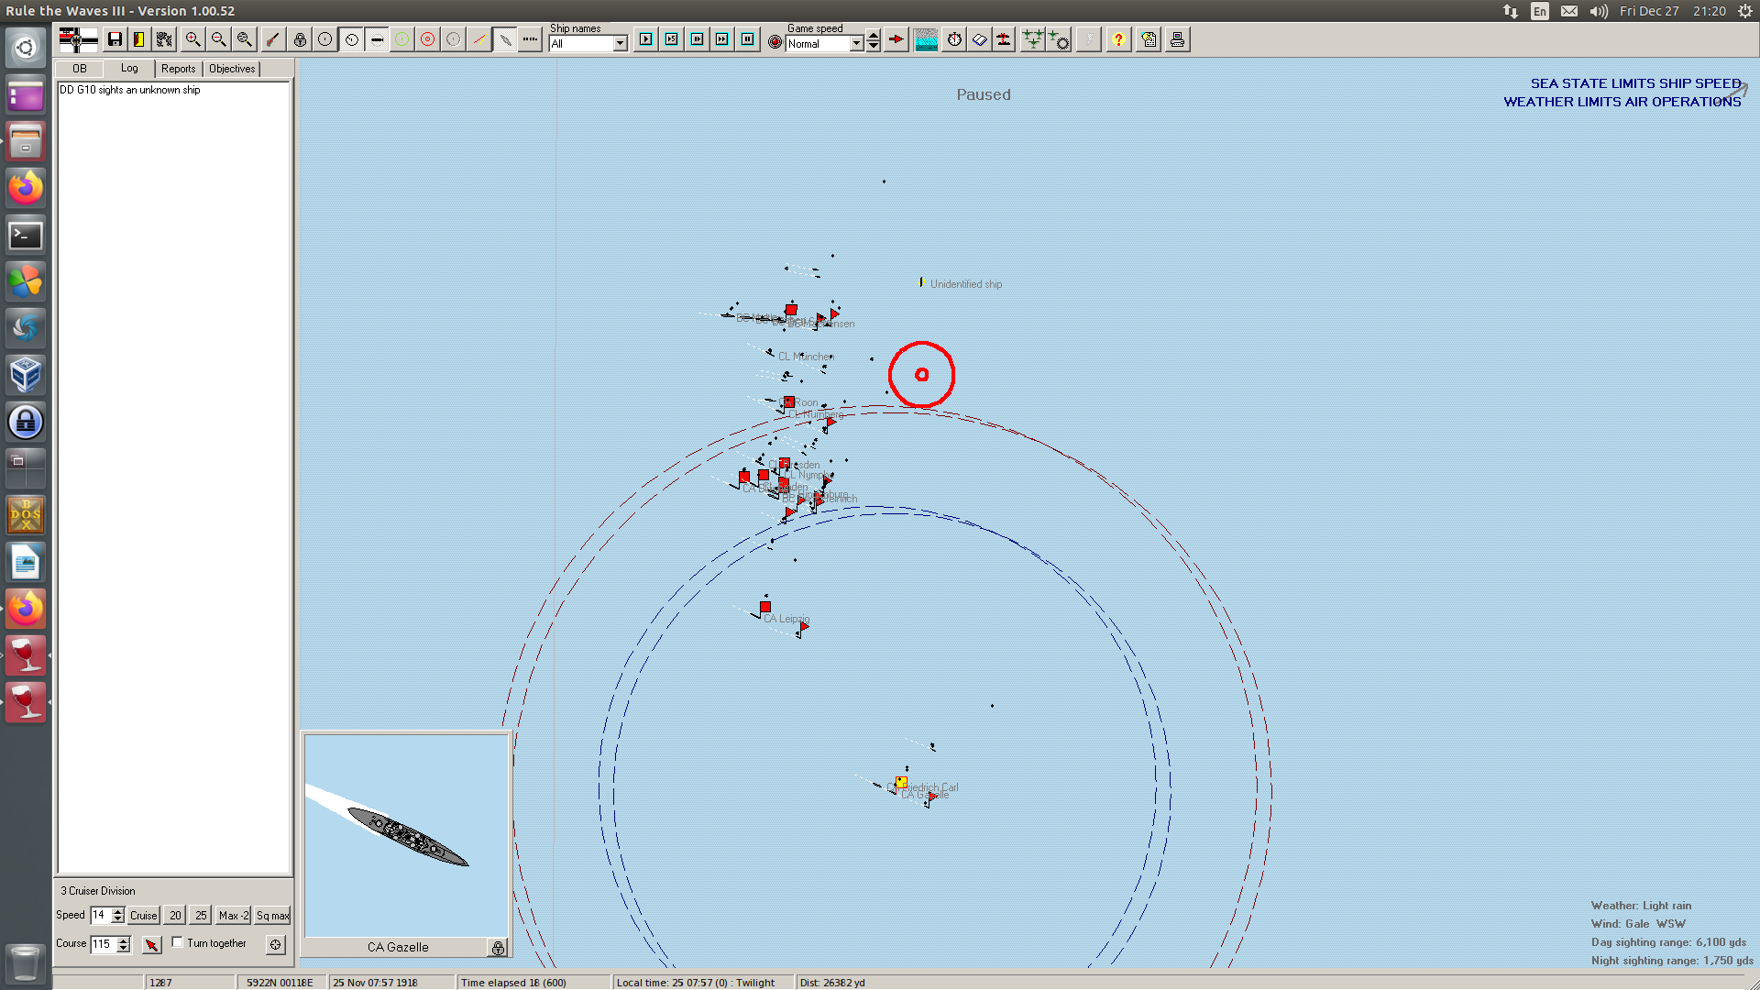Zoom in with the magnifier plus icon
The width and height of the screenshot is (1760, 990).
tap(192, 39)
